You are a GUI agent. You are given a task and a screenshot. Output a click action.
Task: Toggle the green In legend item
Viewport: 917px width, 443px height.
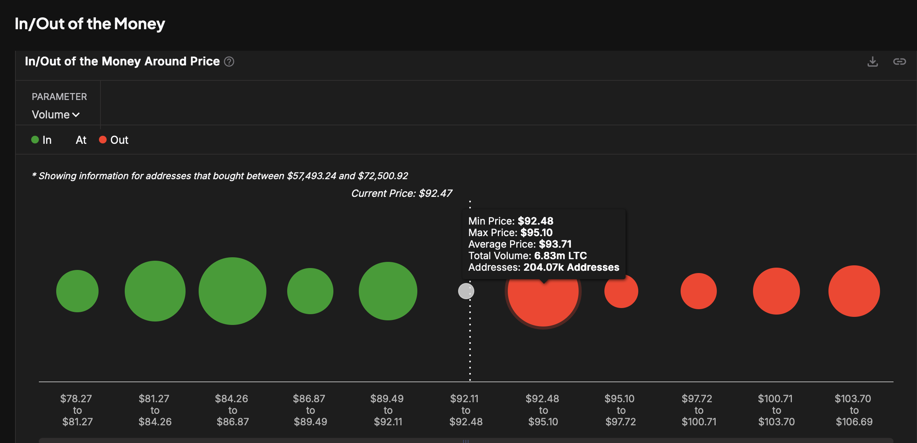(42, 140)
